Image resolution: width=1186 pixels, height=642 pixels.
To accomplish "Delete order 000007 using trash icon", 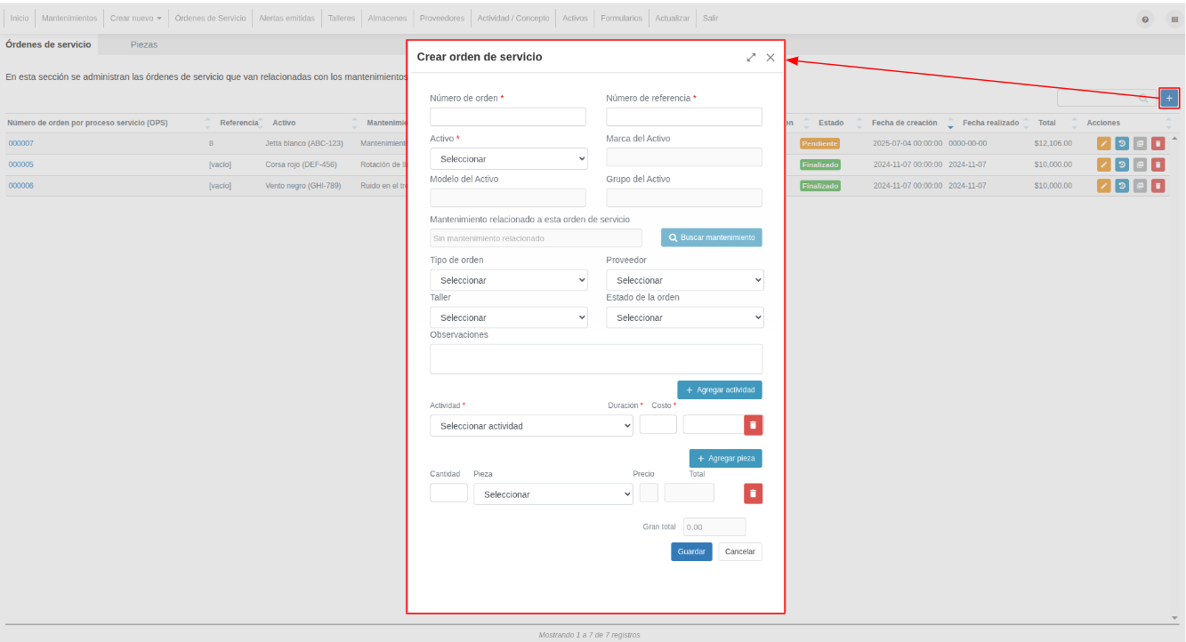I will pyautogui.click(x=1158, y=143).
